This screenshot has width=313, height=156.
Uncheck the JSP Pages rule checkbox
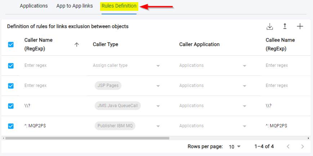pyautogui.click(x=11, y=86)
